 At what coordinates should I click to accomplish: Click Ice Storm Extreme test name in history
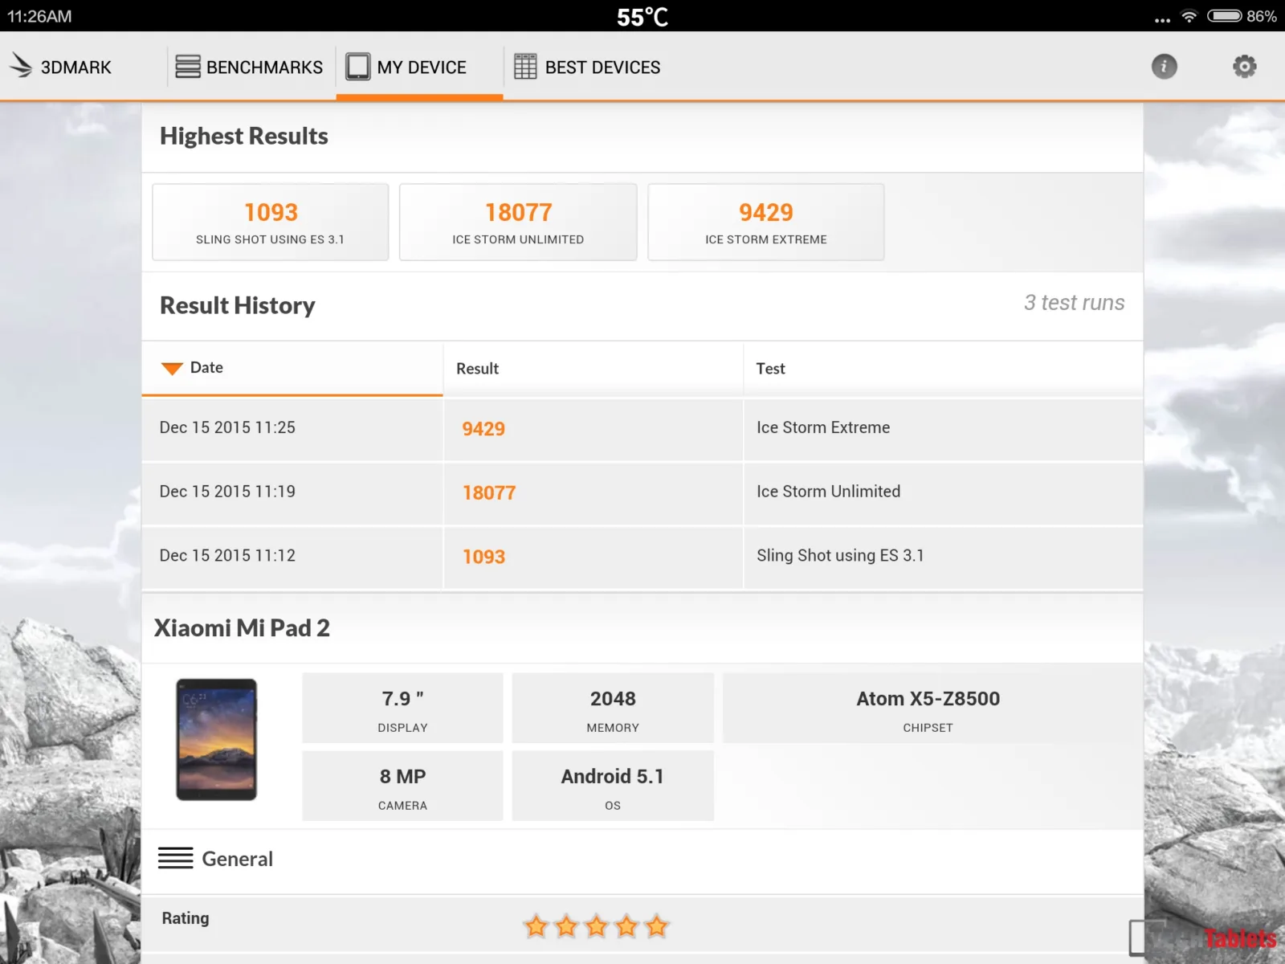[823, 427]
